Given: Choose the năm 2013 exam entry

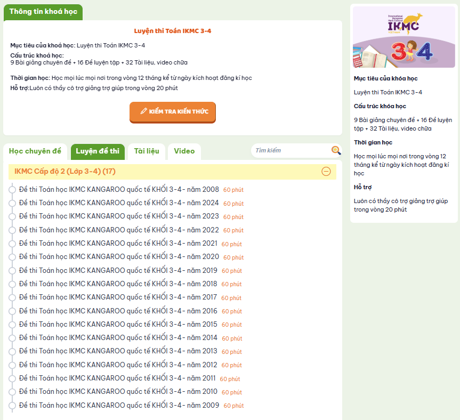Looking at the screenshot, I should coord(118,351).
